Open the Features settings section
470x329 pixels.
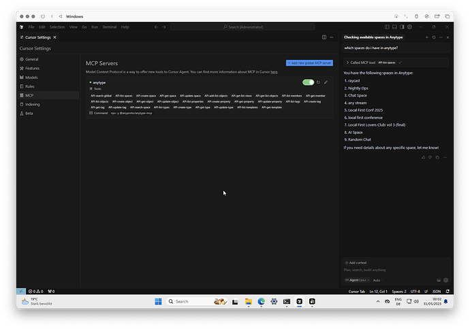coord(30,68)
